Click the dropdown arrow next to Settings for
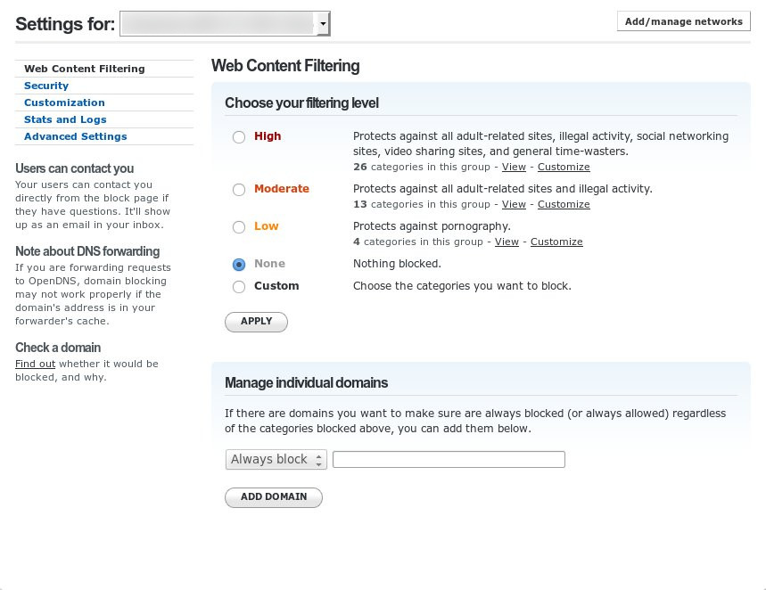The image size is (766, 590). 323,23
